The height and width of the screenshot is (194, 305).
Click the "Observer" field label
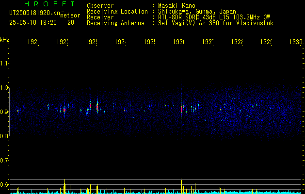(x=100, y=6)
